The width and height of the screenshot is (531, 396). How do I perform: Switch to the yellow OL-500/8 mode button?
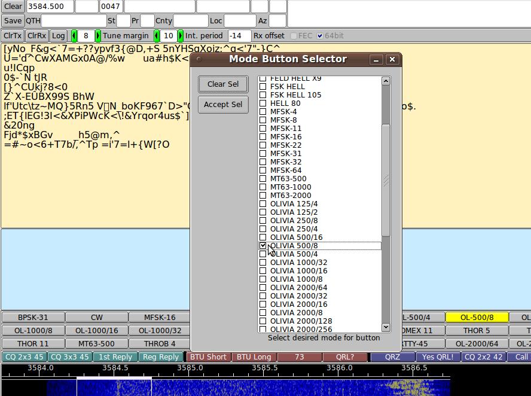477,318
